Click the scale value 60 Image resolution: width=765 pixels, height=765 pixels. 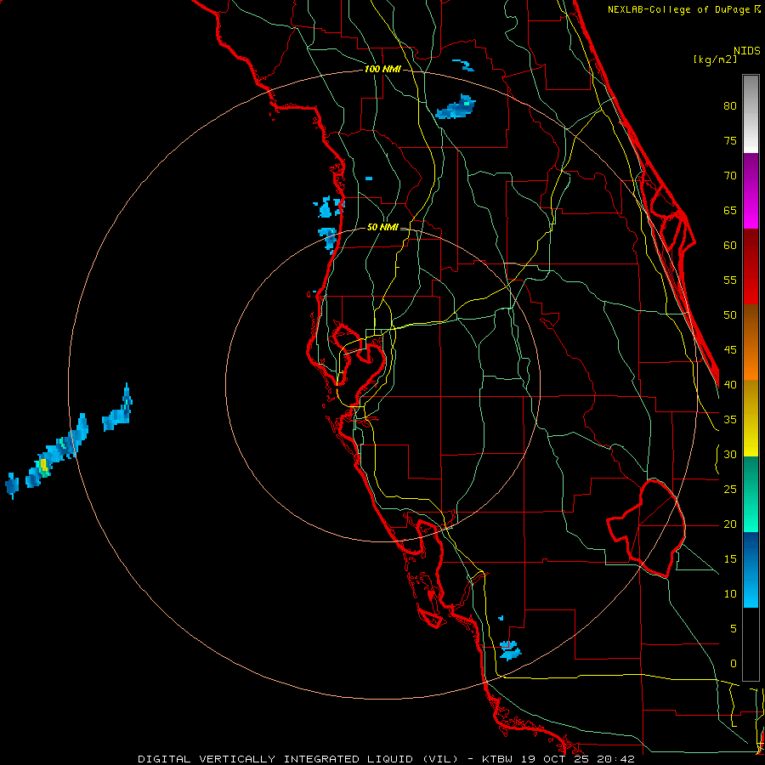pos(730,246)
